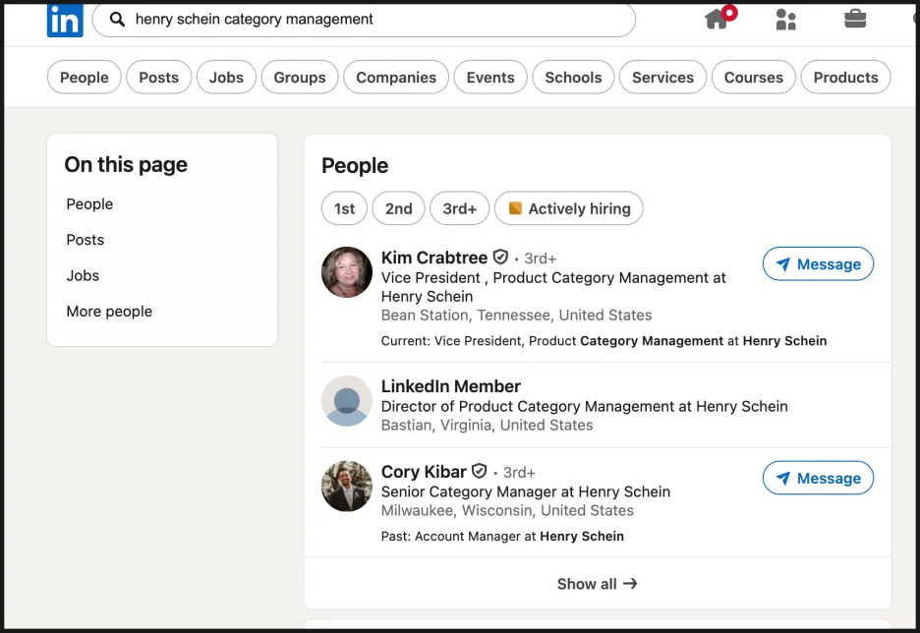920x633 pixels.
Task: Select the Schools search filter
Action: point(573,77)
